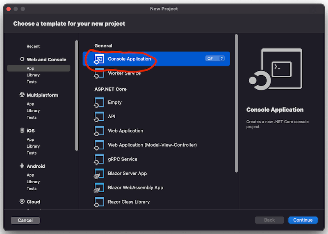Select the ASP.NET Core API template

[x=112, y=117]
